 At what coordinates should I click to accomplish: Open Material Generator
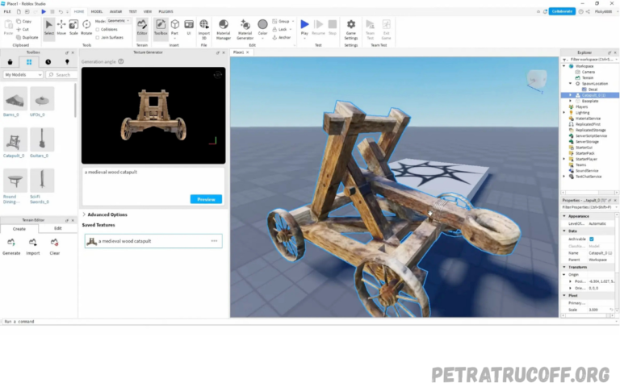pyautogui.click(x=245, y=29)
